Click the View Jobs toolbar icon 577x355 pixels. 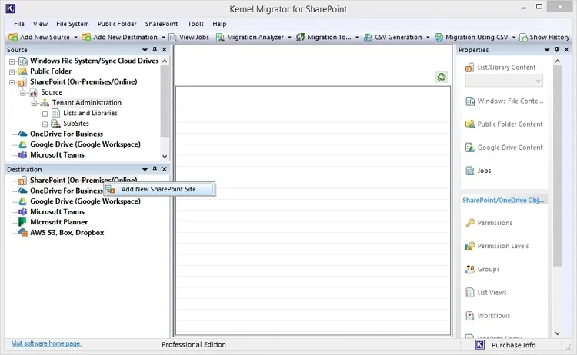click(x=172, y=37)
